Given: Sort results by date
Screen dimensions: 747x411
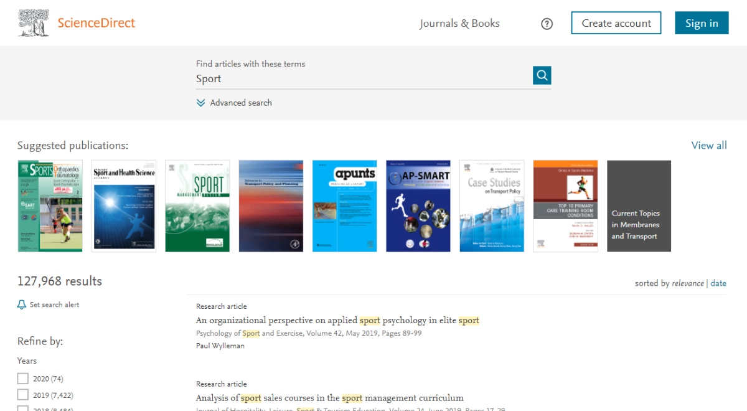Looking at the screenshot, I should click(718, 283).
